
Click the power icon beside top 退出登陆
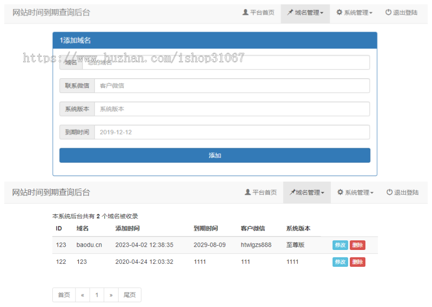[x=388, y=12]
